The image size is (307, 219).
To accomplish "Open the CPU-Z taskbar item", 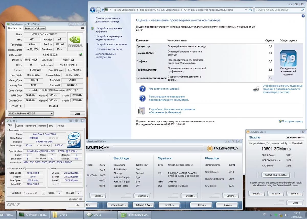I will click(x=101, y=215).
